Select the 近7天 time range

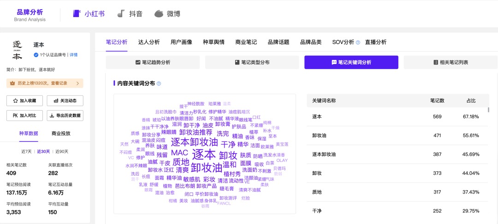(x=26, y=151)
